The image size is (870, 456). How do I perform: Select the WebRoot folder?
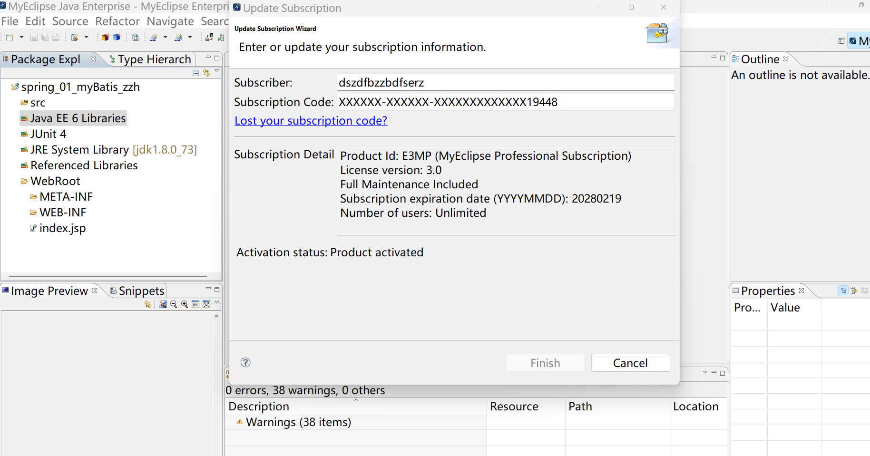(x=55, y=181)
